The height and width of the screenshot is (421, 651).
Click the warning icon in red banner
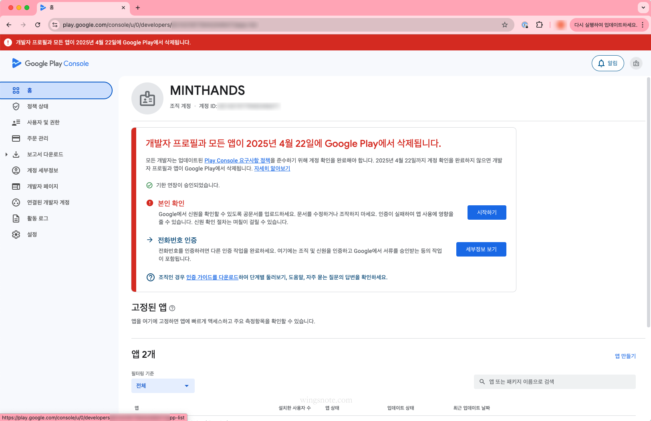point(8,42)
